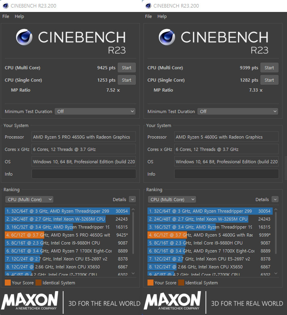The height and width of the screenshot is (315, 287).
Task: Open Help menu in left Cinebench window
Action: [19, 16]
